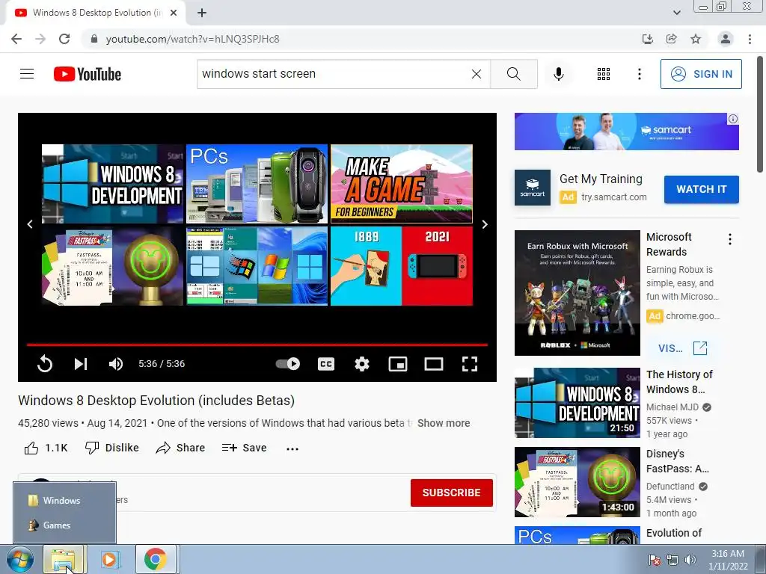Open the Windows Start orb

click(20, 559)
